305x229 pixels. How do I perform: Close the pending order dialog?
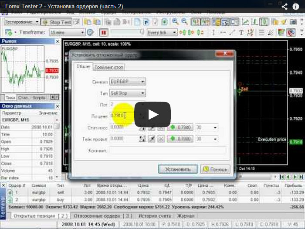tap(225, 53)
